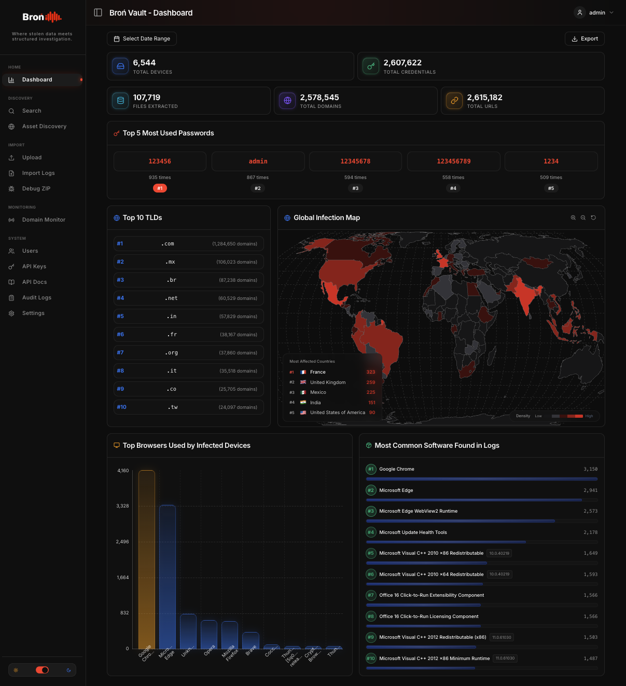Click the Import Logs file icon
626x686 pixels.
[x=11, y=173]
